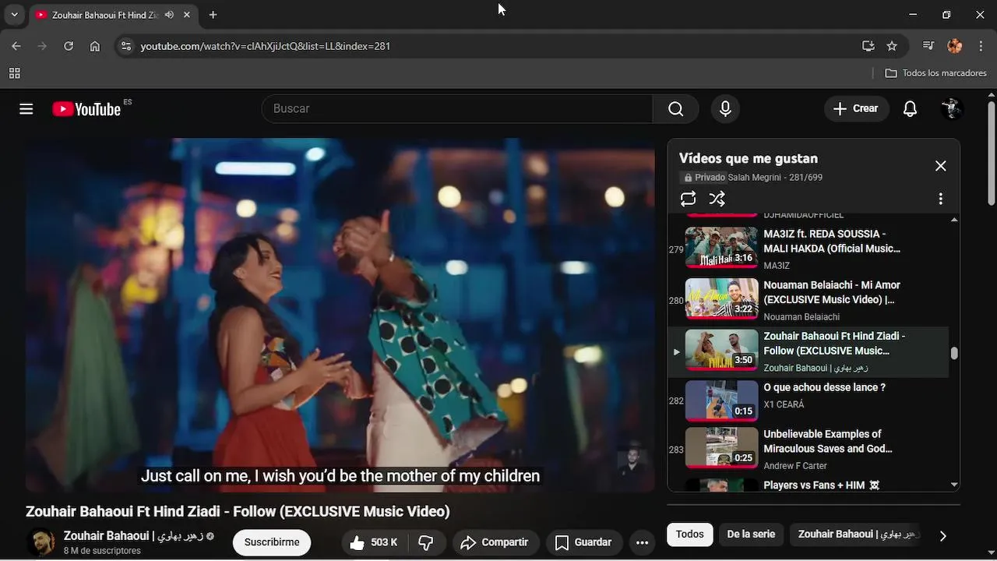
Task: Open browser home page icon
Action: click(95, 46)
